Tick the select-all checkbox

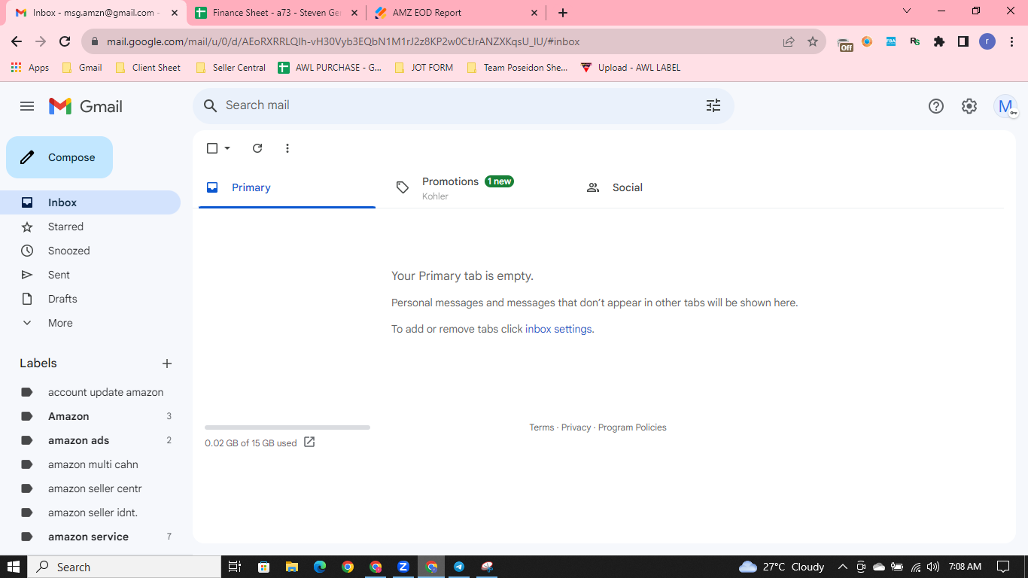point(212,148)
